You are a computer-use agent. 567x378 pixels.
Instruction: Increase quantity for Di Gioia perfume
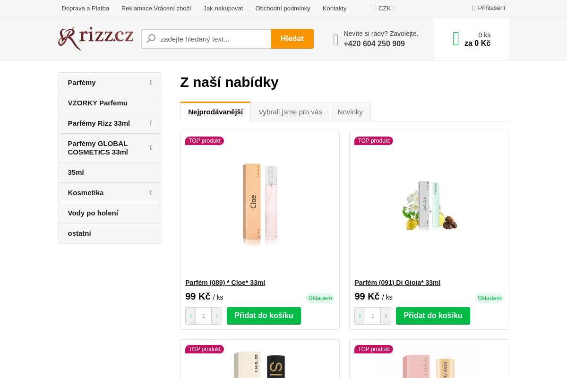[386, 316]
